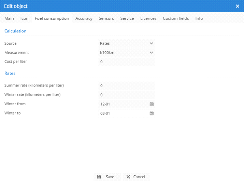Open the Accuracy tab
This screenshot has width=244, height=186.
84,18
